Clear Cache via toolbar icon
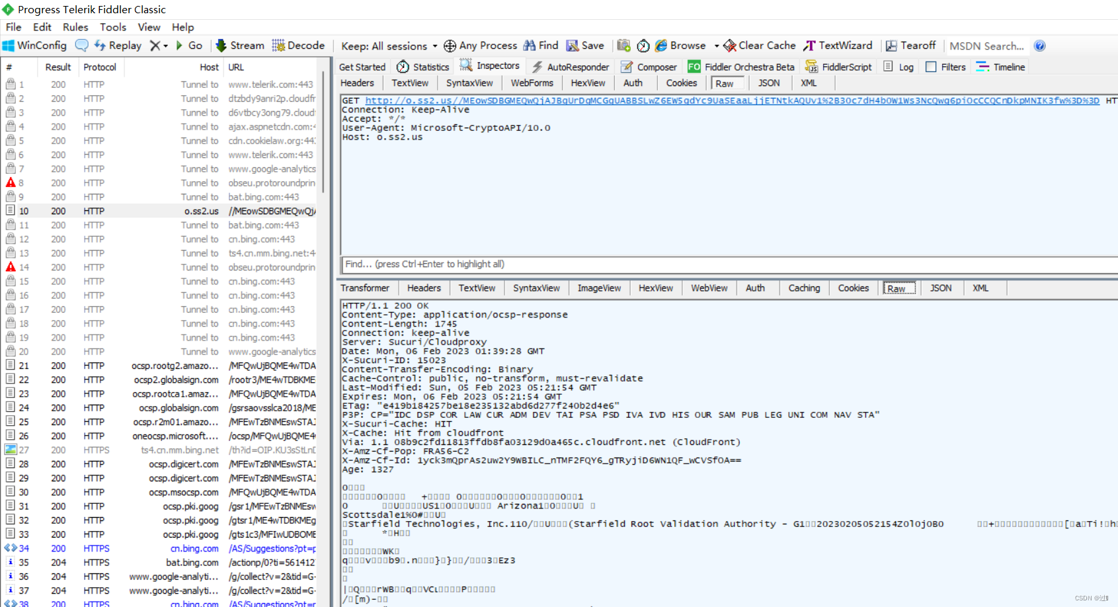The width and height of the screenshot is (1118, 607). pos(760,46)
